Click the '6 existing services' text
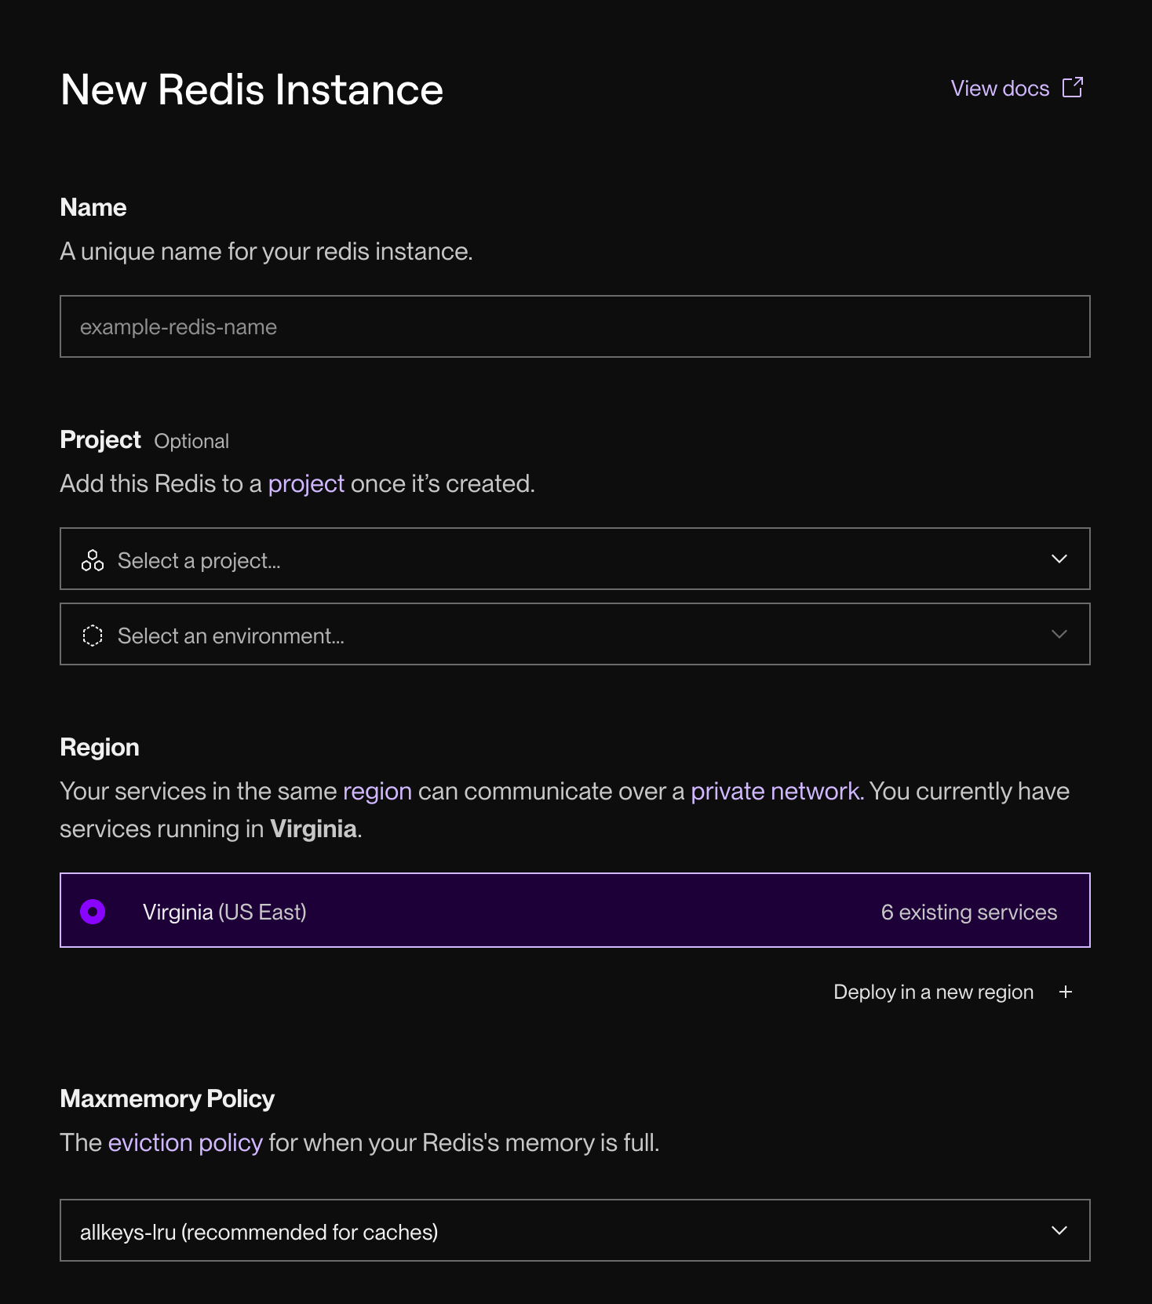 pyautogui.click(x=968, y=912)
